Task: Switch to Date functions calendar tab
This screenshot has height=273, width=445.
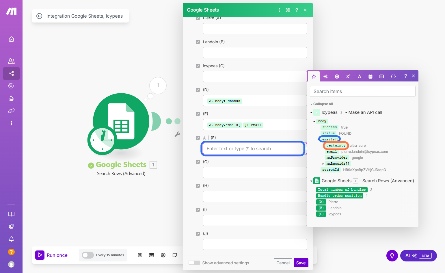Action: (x=370, y=76)
